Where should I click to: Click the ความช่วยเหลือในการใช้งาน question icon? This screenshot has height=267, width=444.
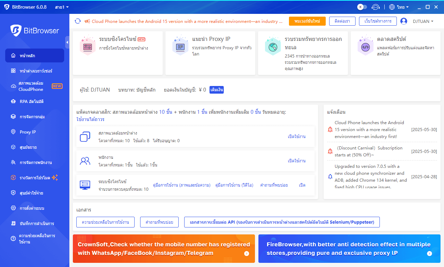pyautogui.click(x=13, y=239)
